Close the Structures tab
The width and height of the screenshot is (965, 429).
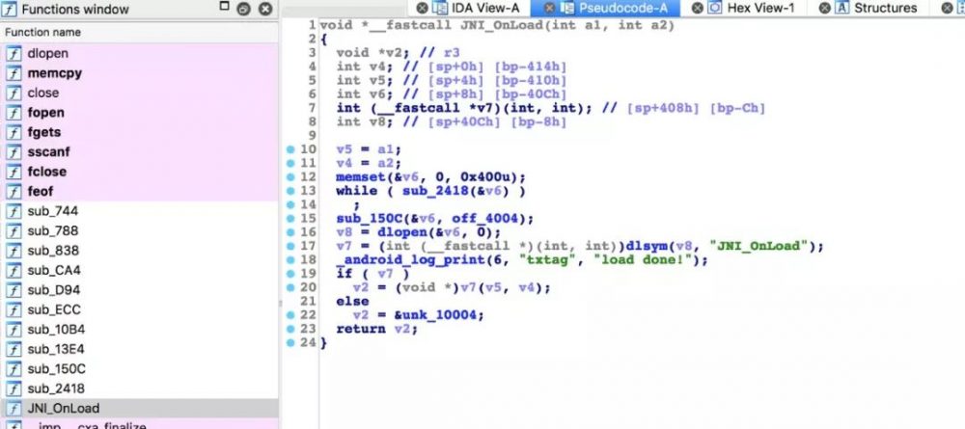824,8
